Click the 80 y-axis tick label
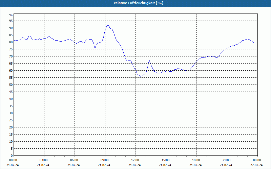Screen dimensions: 271x169 point(11,42)
